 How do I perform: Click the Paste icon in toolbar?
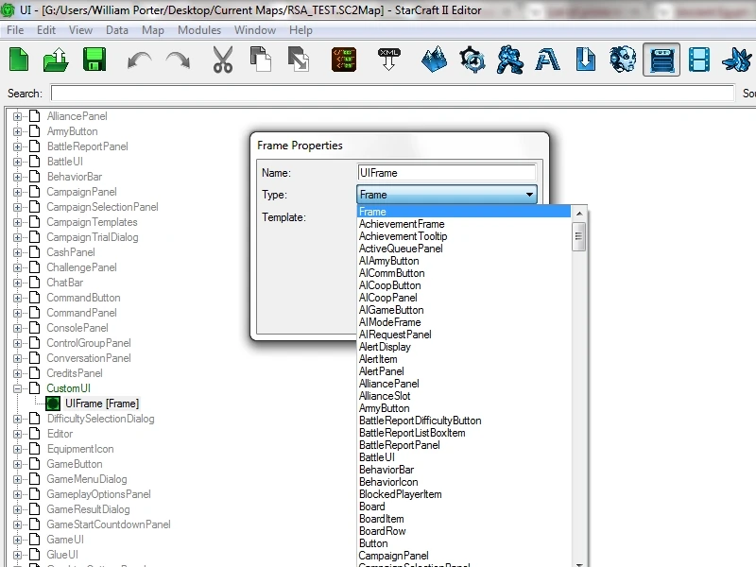tap(299, 60)
